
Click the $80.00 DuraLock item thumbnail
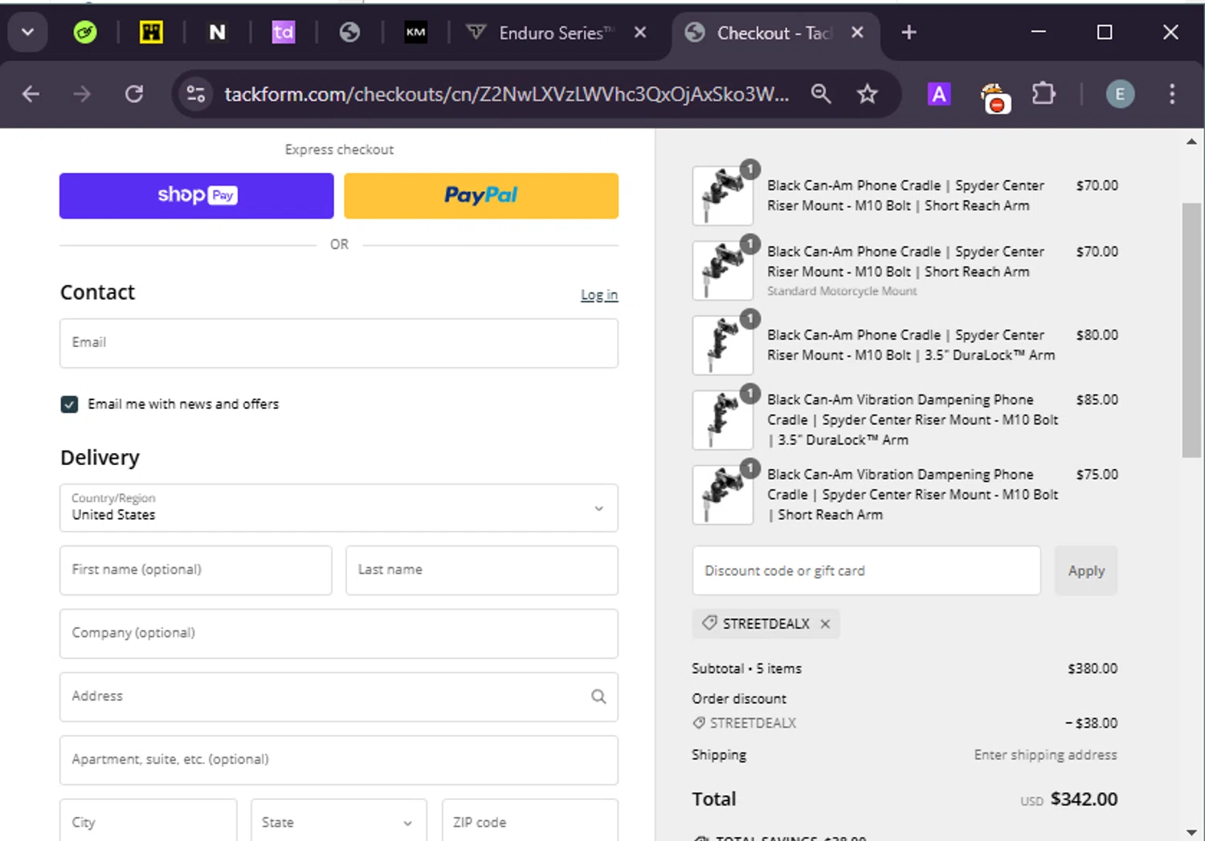click(x=723, y=345)
